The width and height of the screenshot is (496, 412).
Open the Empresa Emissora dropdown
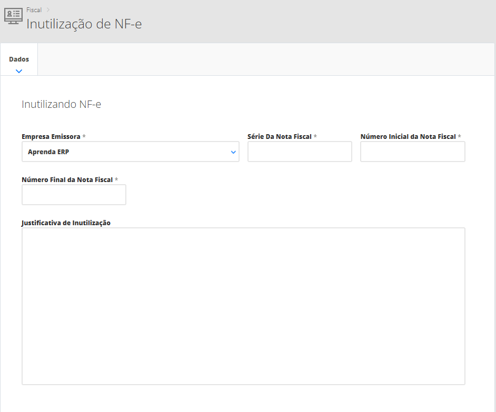tap(130, 152)
